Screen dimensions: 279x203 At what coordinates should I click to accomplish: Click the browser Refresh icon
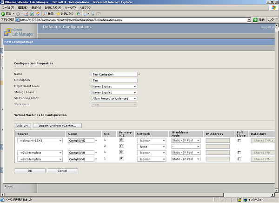33,14
